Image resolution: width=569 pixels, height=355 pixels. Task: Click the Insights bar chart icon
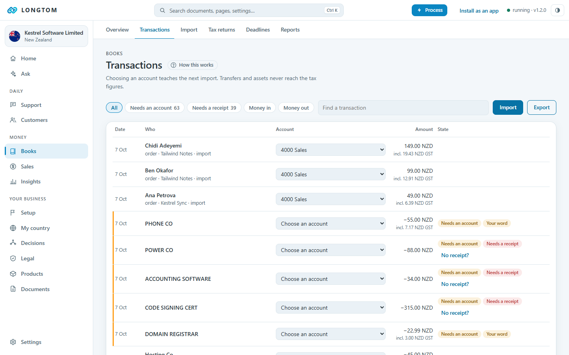pos(13,181)
